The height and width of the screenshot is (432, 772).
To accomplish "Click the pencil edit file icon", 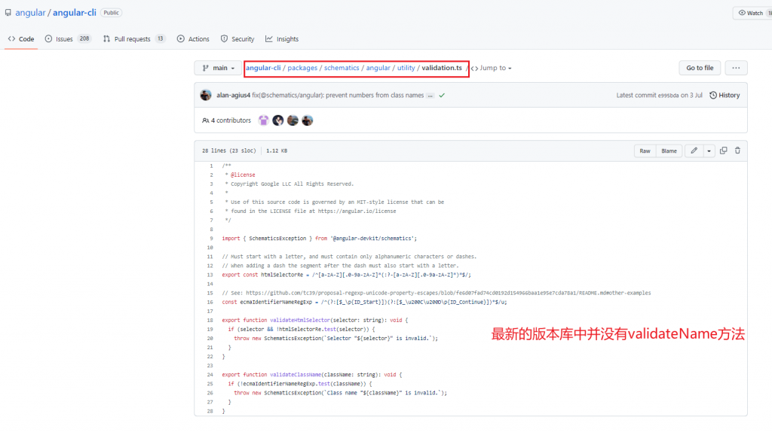I will 694,151.
